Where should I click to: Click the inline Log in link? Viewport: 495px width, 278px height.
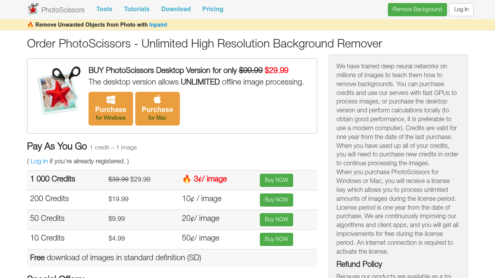pyautogui.click(x=39, y=161)
